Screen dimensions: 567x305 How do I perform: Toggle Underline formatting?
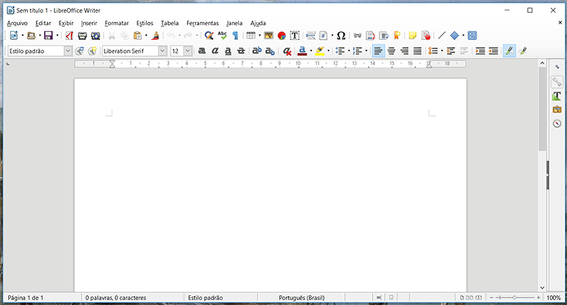click(x=228, y=51)
